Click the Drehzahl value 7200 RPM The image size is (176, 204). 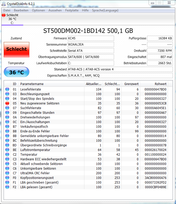click(x=160, y=51)
